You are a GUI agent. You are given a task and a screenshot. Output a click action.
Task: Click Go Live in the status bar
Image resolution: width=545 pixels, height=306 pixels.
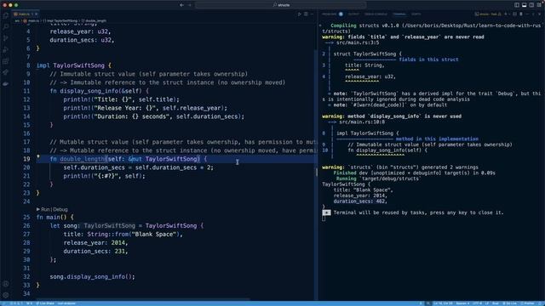510,303
